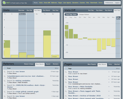Image resolution: width=123 pixels, height=99 pixels.
Task: Select Most Recent tab in Referrers
Action: 40,64
